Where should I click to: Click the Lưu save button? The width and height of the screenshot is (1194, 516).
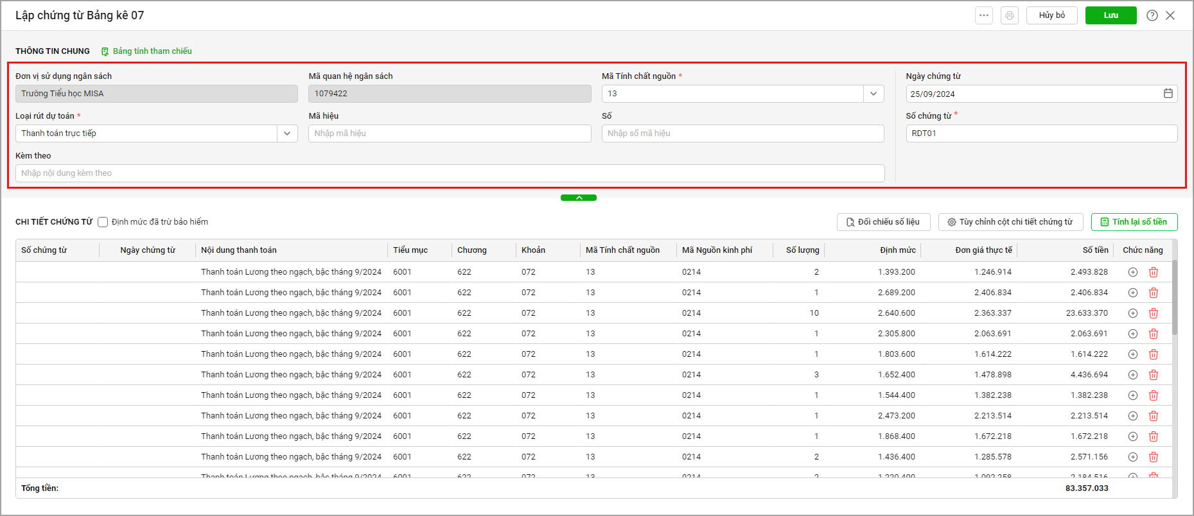[1111, 15]
